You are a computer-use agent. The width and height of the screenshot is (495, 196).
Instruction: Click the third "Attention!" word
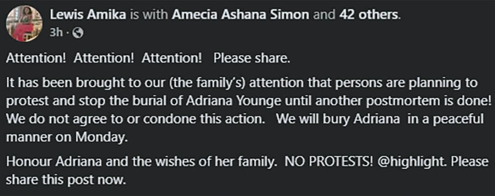point(172,59)
